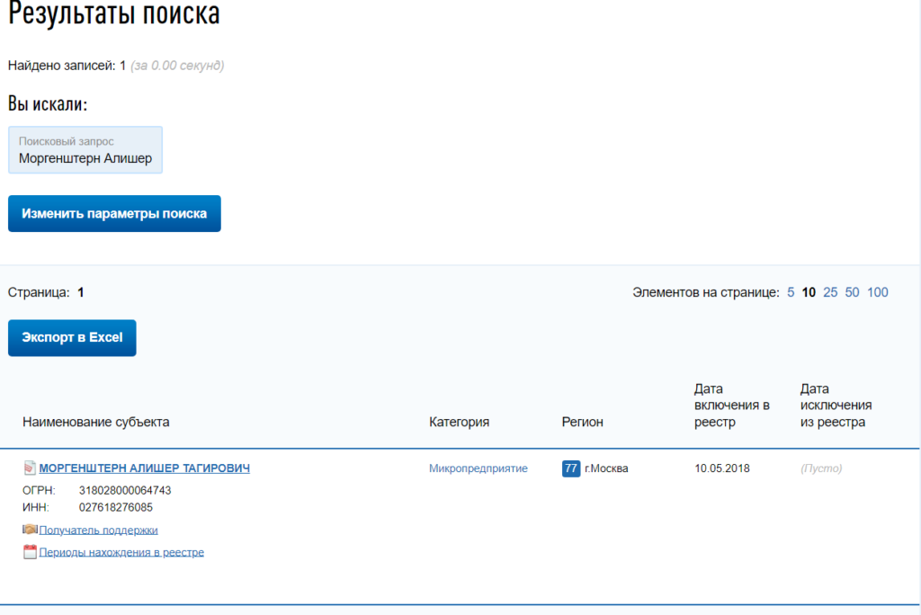
Task: Open МОРГЕНШТЕРН АЛИШЕР ТАГИРОВИЧ record link
Action: (144, 468)
